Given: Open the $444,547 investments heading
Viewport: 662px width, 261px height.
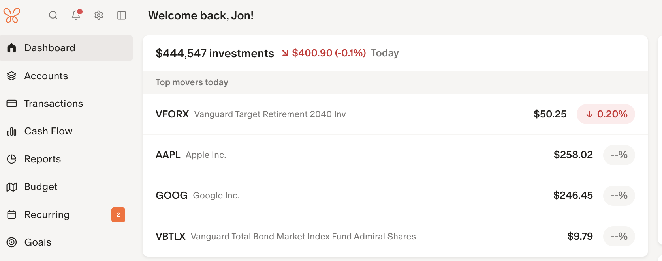Looking at the screenshot, I should pos(215,53).
